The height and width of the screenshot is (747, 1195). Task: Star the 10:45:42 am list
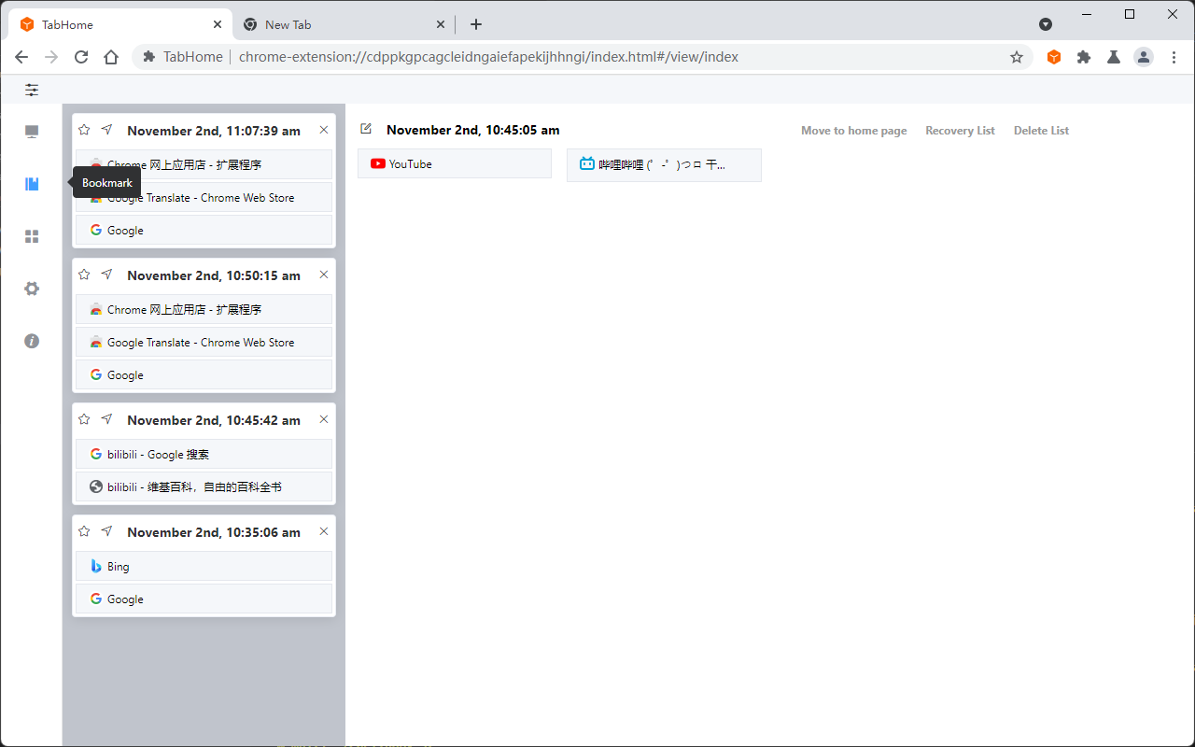[84, 419]
